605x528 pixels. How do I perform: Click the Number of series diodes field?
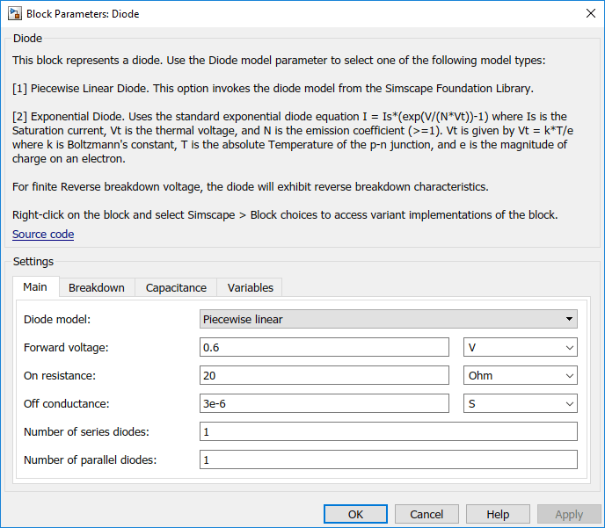pyautogui.click(x=389, y=431)
